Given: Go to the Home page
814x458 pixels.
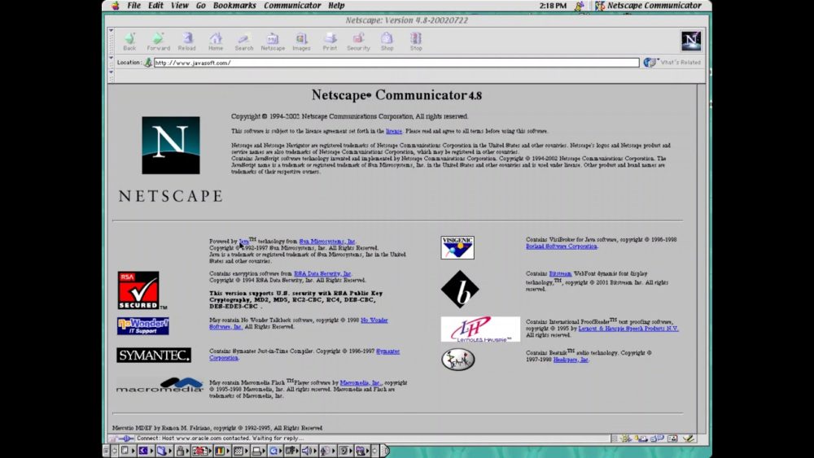Looking at the screenshot, I should coord(216,41).
